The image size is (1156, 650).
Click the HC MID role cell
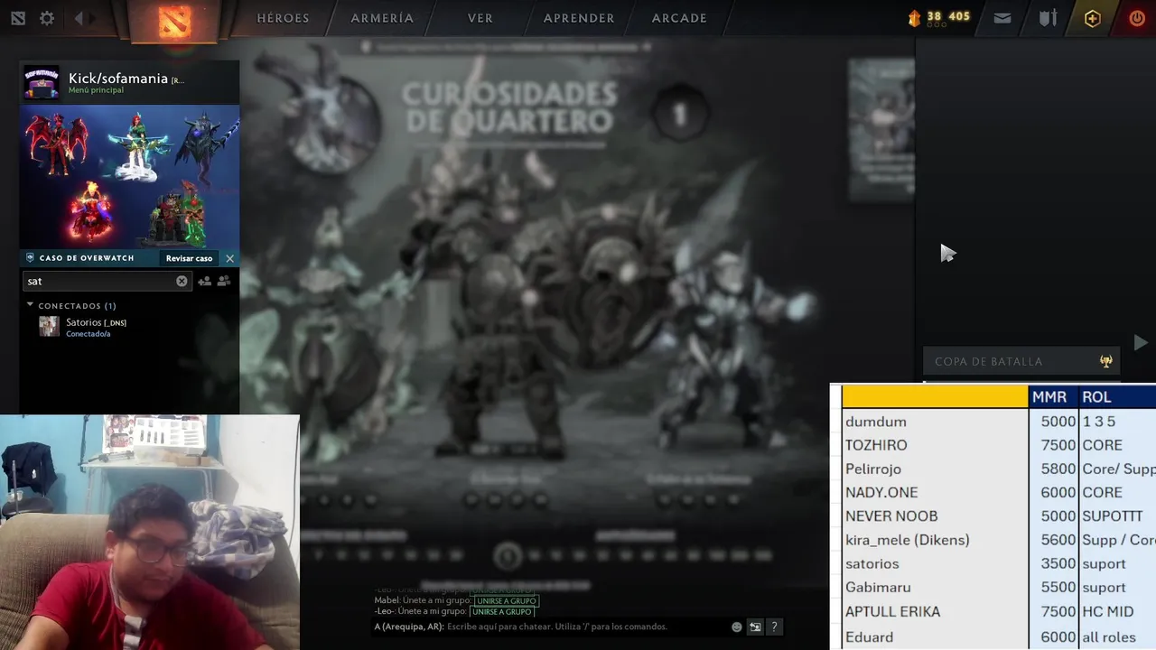click(1117, 611)
